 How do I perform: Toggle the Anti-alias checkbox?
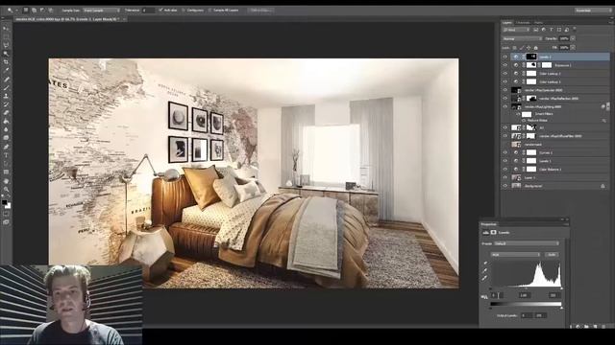[160, 11]
